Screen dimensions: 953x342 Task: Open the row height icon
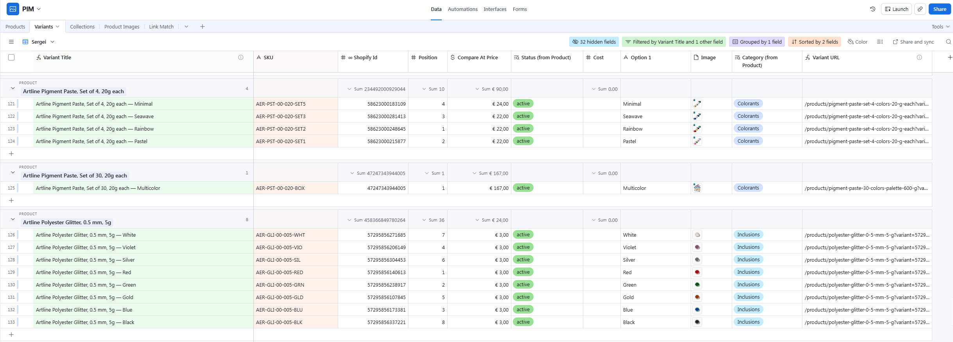pyautogui.click(x=880, y=42)
